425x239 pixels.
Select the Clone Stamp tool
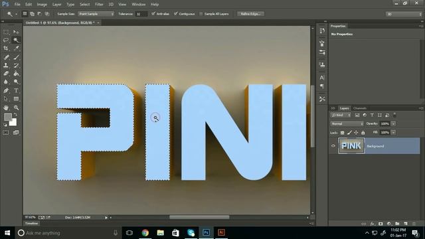[x=6, y=65]
